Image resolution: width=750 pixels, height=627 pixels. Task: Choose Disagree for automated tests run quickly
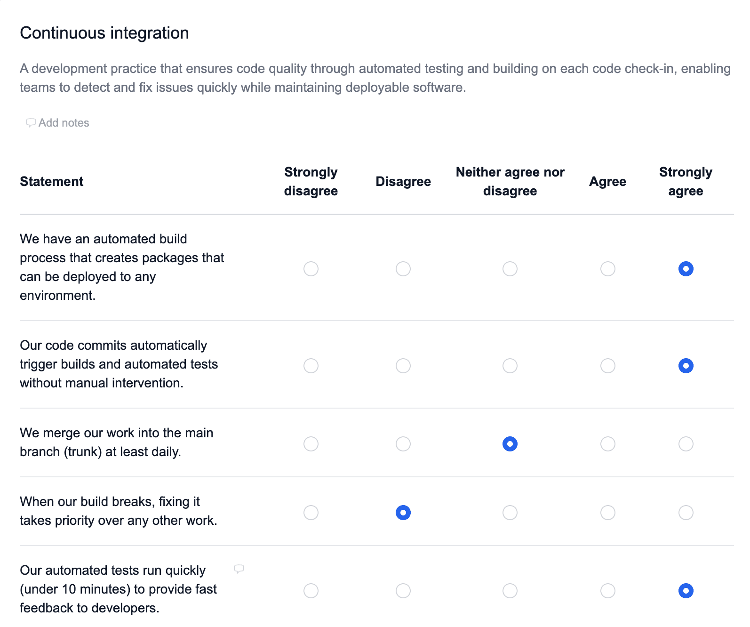[403, 591]
